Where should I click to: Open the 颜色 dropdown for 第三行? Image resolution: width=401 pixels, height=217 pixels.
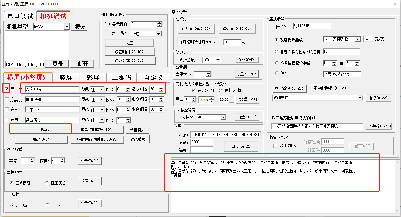[x=102, y=110]
